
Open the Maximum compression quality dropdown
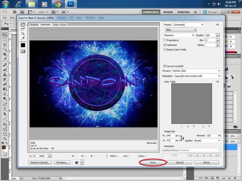coord(179,35)
